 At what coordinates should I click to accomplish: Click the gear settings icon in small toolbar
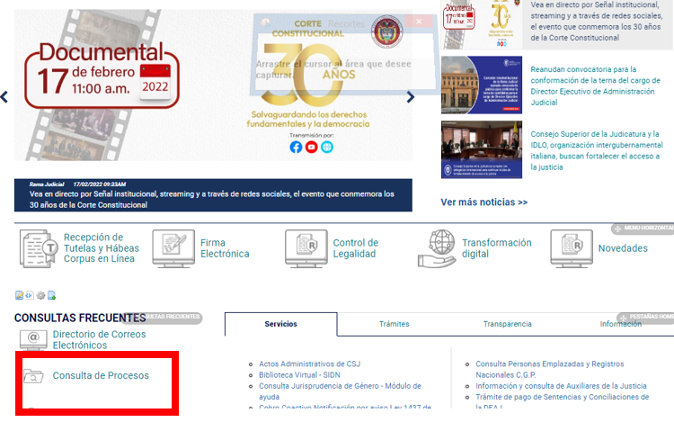click(x=40, y=295)
